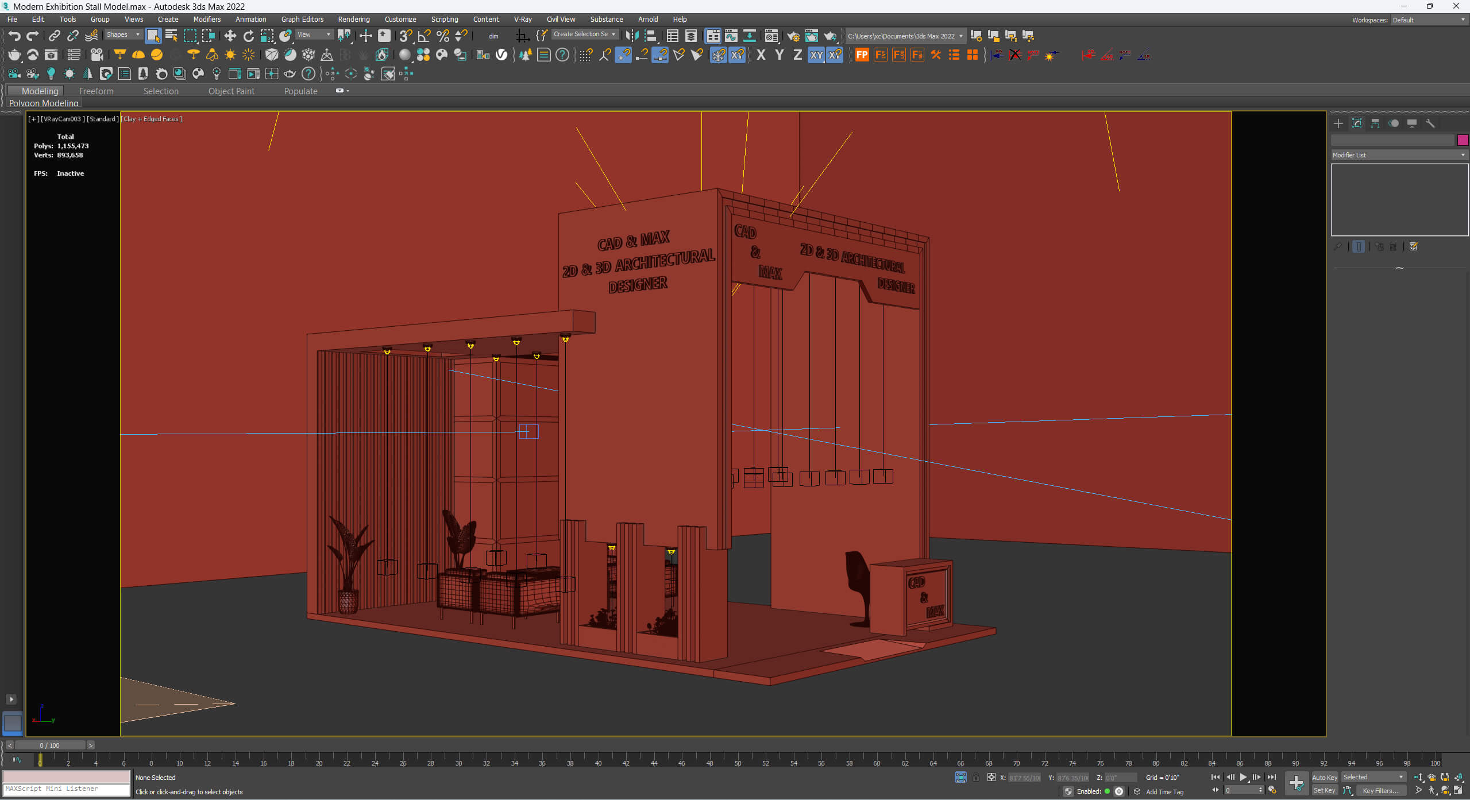
Task: Activate the Select and Rotate tool
Action: click(x=249, y=36)
